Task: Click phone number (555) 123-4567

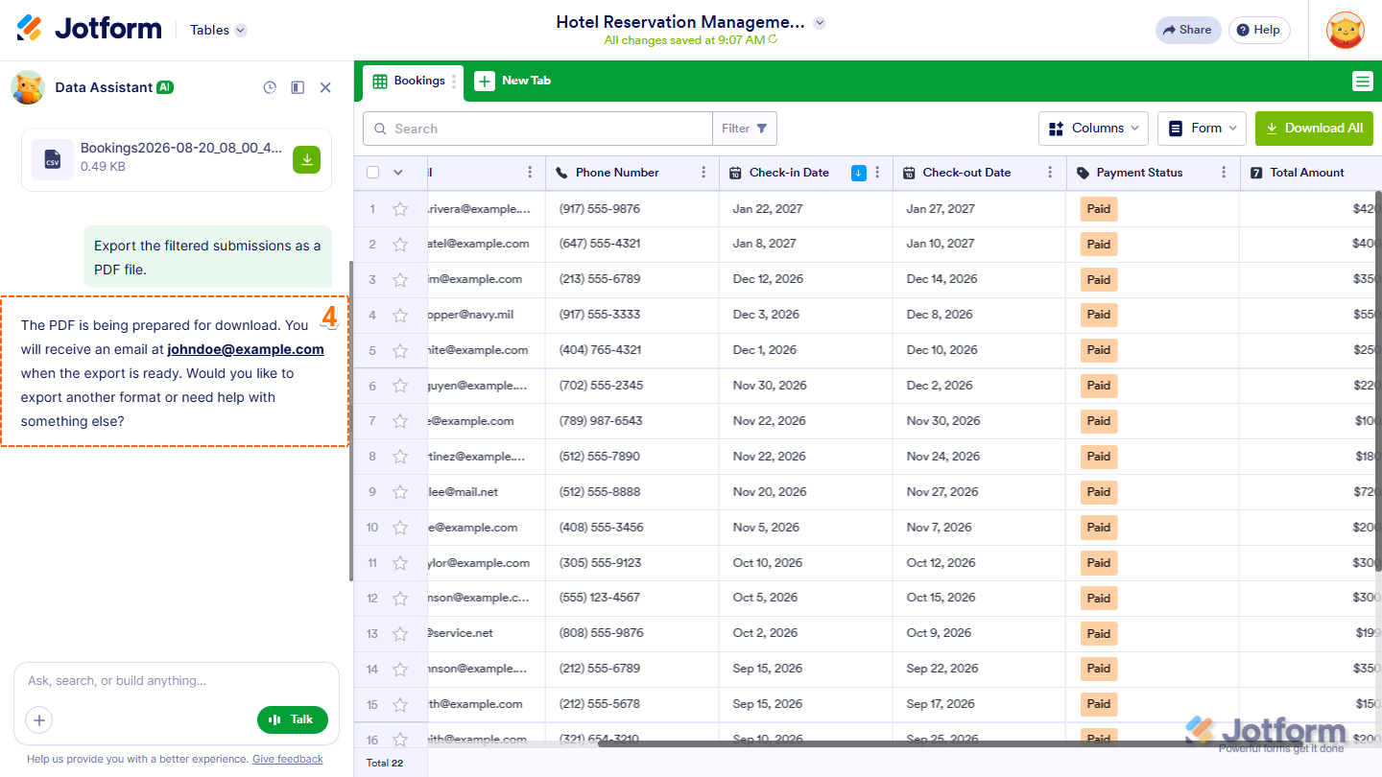Action: coord(599,598)
